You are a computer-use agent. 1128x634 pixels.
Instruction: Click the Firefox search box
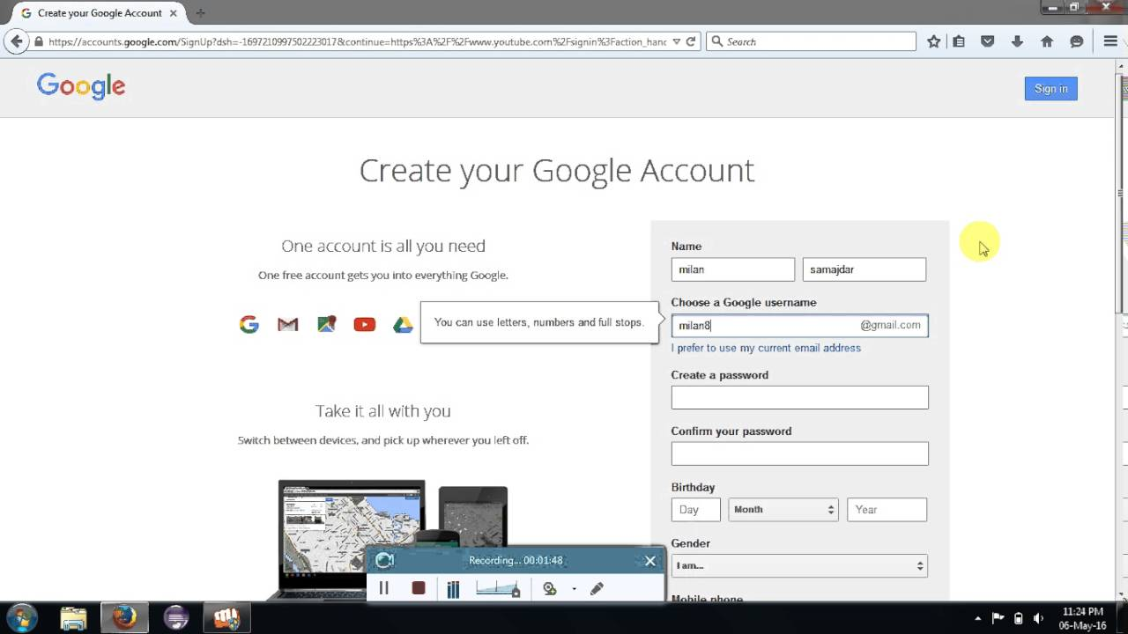pos(811,41)
